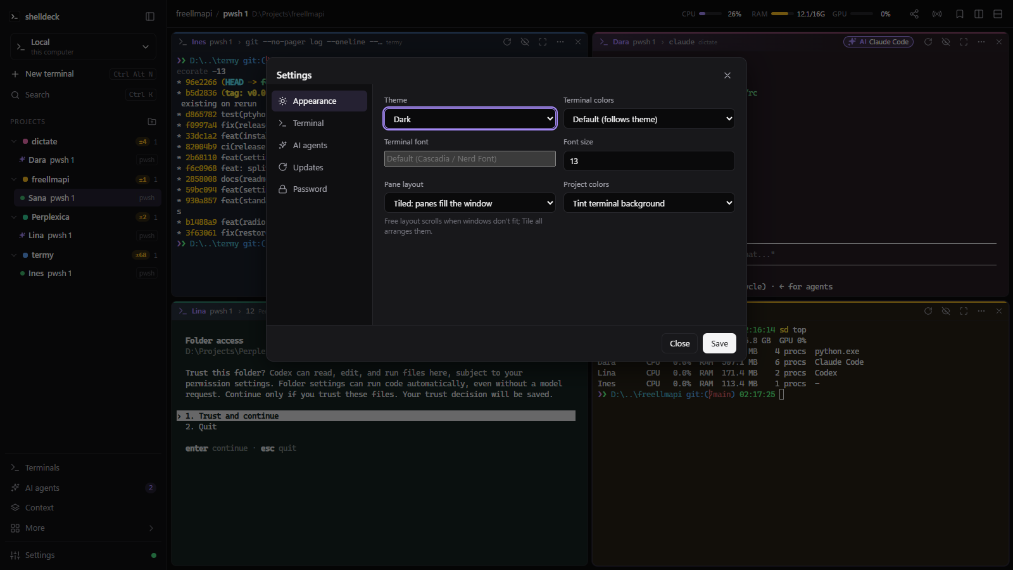Click the sparkle icon beside Dara pwsh 1
The image size is (1013, 570).
(x=22, y=160)
